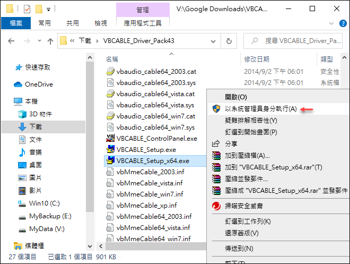The height and width of the screenshot is (264, 350).
Task: Click the WinRAR icon beside 加到壓縮檔(A)...
Action: click(x=216, y=156)
